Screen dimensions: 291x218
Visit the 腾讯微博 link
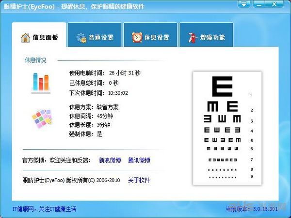(x=139, y=160)
